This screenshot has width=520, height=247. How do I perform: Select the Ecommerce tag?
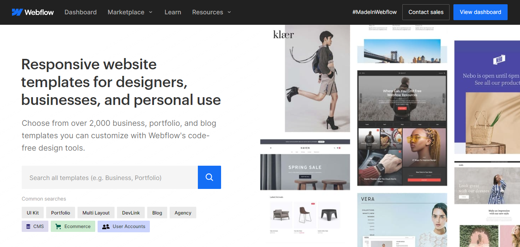pos(73,226)
